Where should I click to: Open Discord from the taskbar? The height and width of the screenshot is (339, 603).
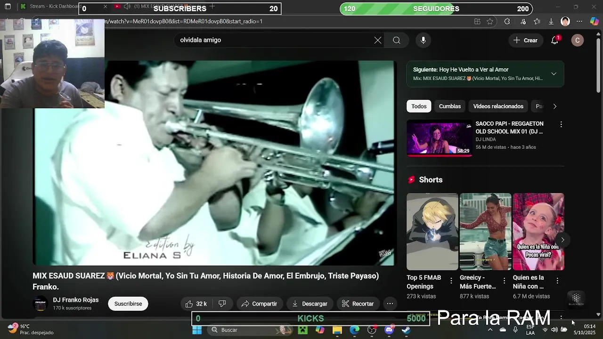click(389, 330)
